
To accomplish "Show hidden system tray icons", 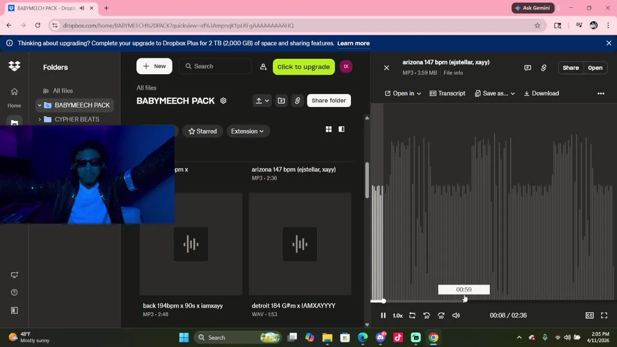I will click(519, 337).
